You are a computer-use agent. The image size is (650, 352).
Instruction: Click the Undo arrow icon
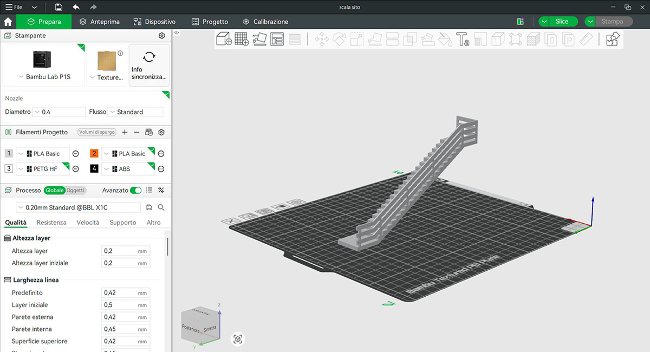76,7
